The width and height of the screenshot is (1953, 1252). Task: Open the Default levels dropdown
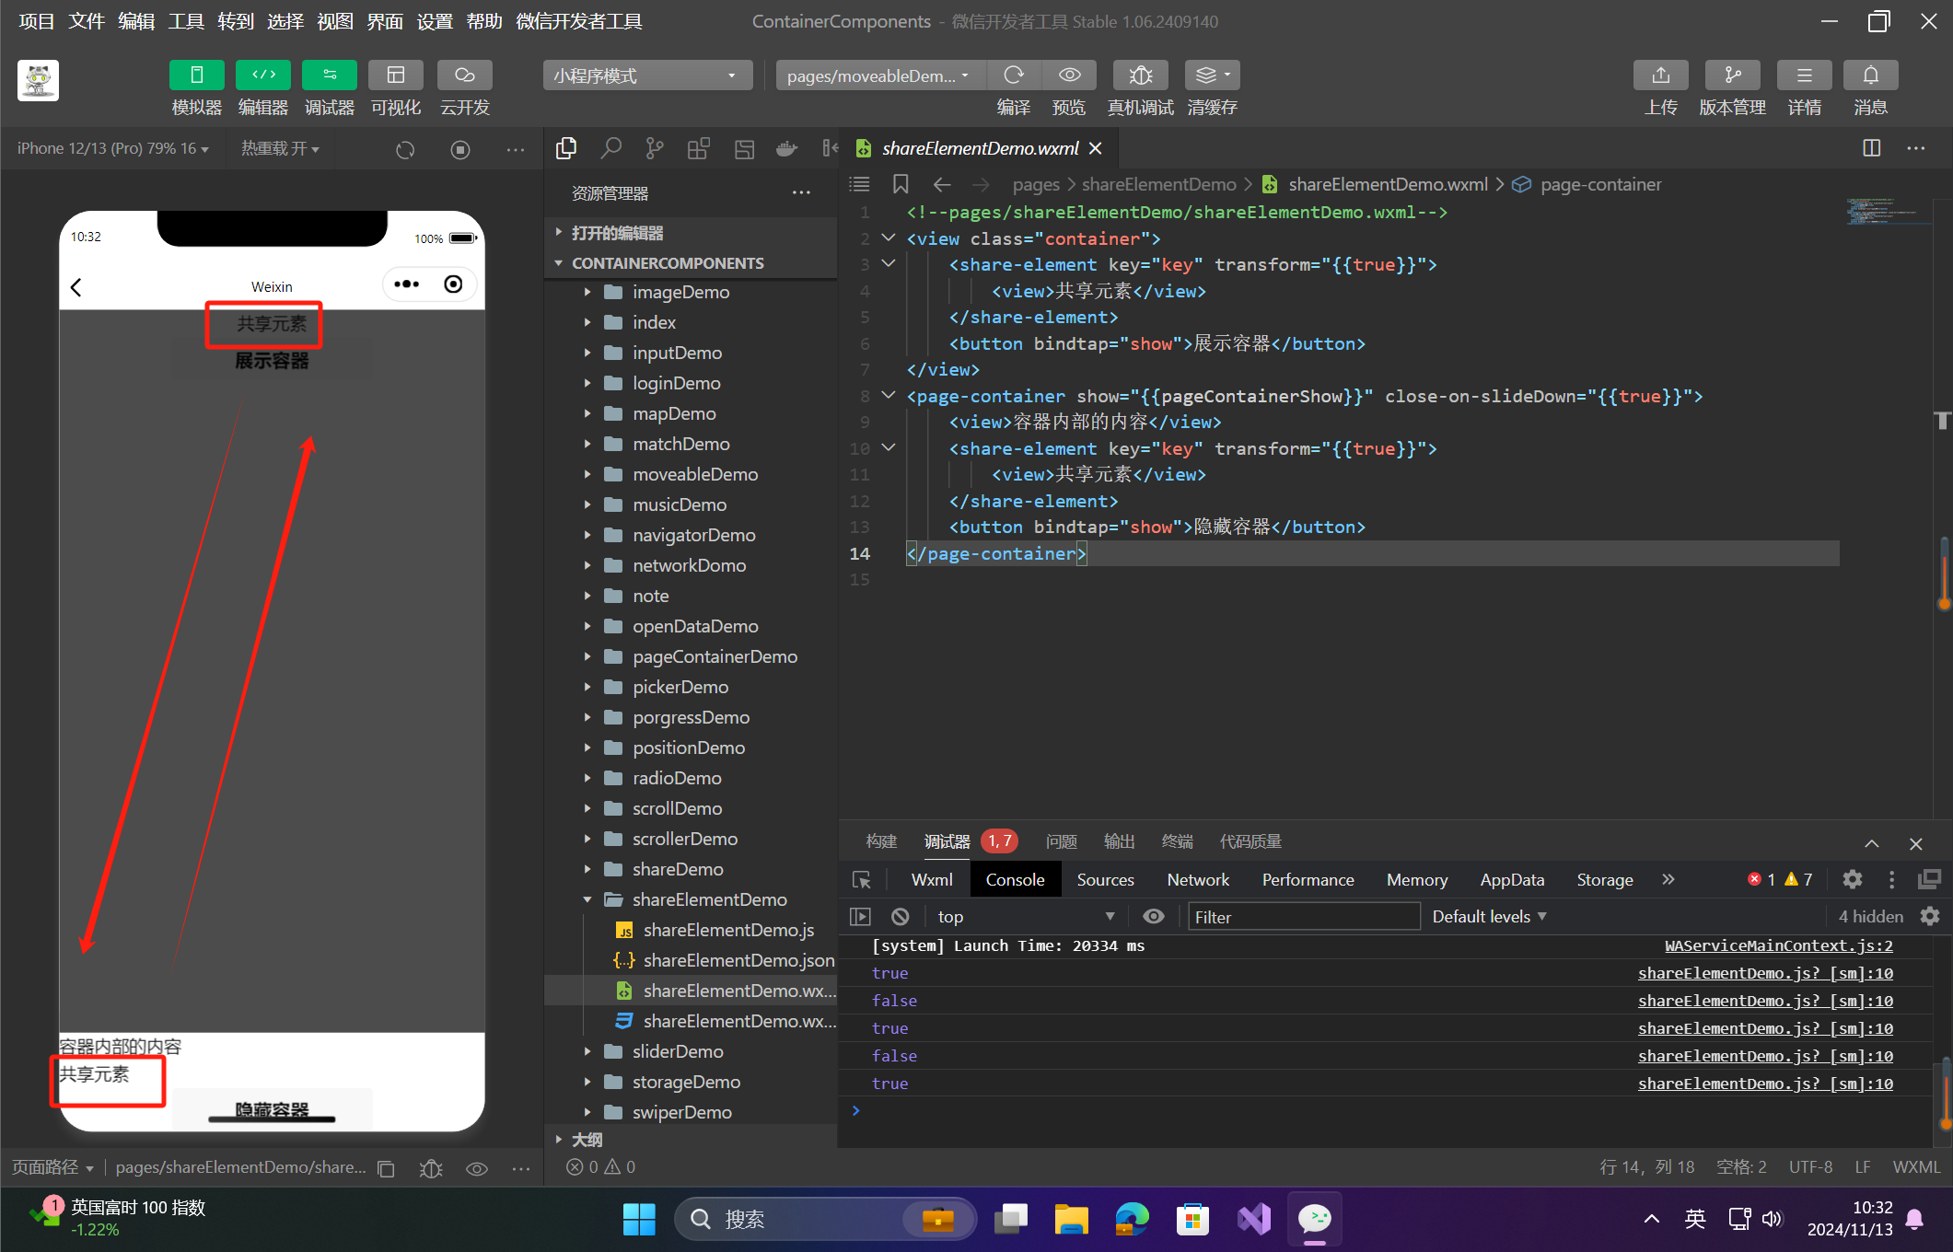[1489, 917]
